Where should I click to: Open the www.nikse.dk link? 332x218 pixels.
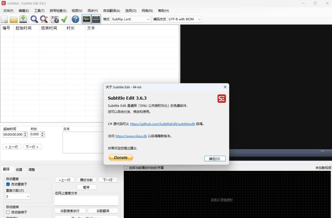pyautogui.click(x=131, y=136)
